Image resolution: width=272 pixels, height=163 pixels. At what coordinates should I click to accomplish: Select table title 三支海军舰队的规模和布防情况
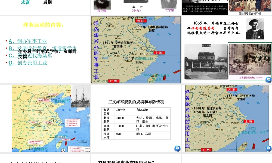click(136, 102)
